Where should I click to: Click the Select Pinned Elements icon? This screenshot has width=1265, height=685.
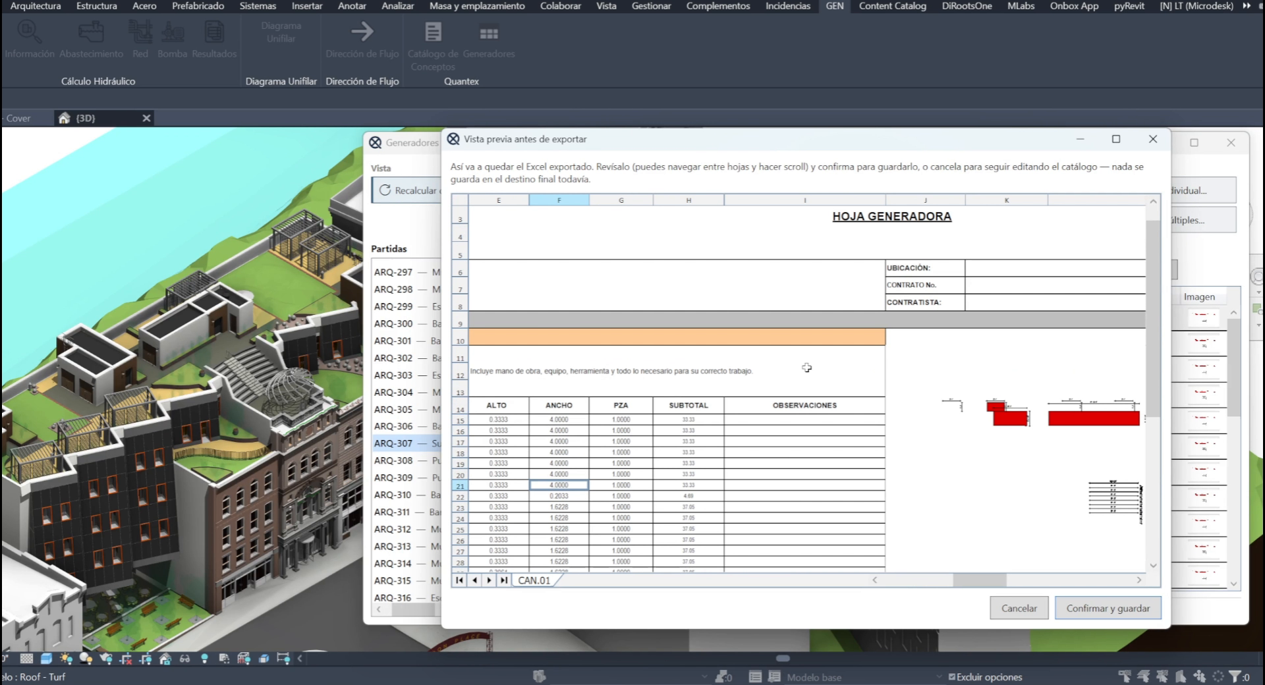(1162, 676)
